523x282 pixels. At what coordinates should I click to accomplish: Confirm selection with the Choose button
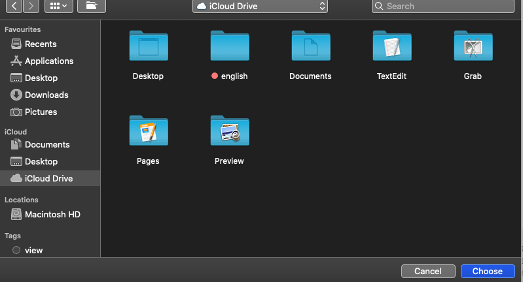(x=488, y=271)
